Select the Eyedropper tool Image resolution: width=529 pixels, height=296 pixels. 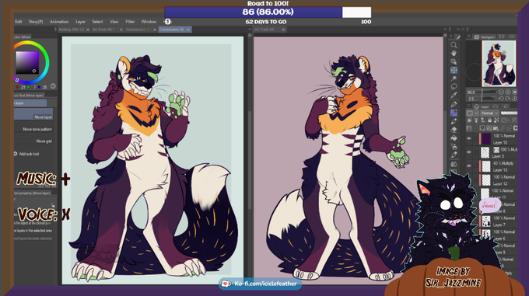click(454, 96)
